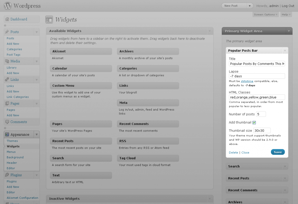Click the Lapse input field

[257, 76]
